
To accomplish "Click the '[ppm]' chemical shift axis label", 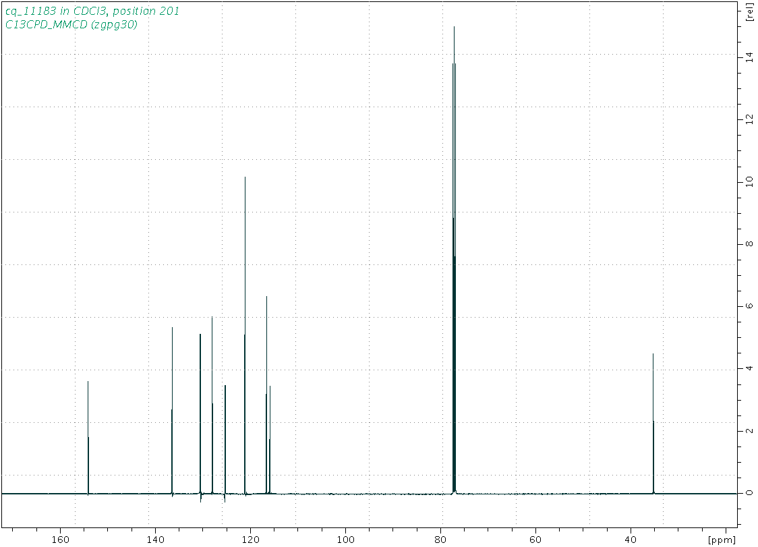I will [722, 539].
